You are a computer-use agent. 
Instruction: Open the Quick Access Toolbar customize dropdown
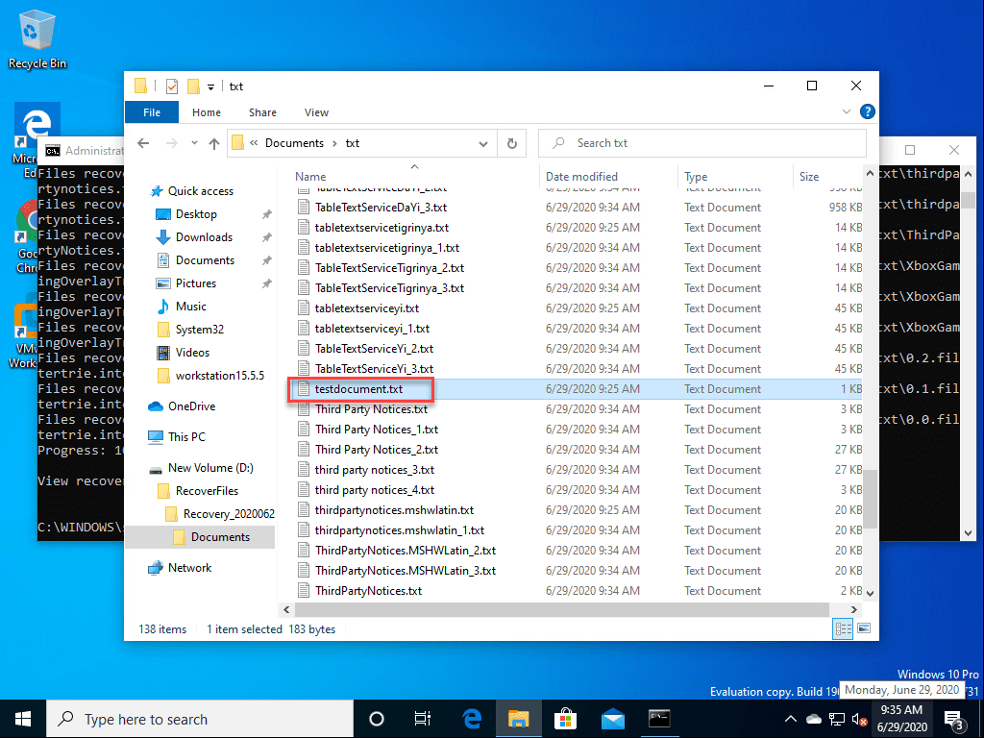tap(211, 86)
